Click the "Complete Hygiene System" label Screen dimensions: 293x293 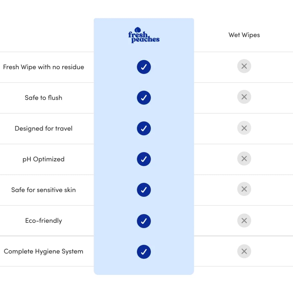pyautogui.click(x=43, y=251)
